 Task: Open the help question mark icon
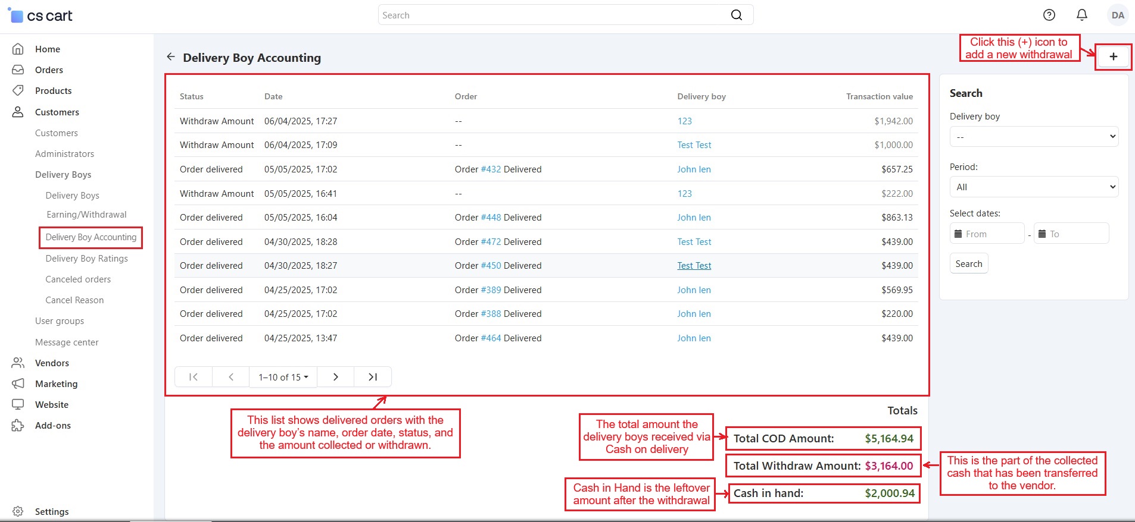point(1049,15)
